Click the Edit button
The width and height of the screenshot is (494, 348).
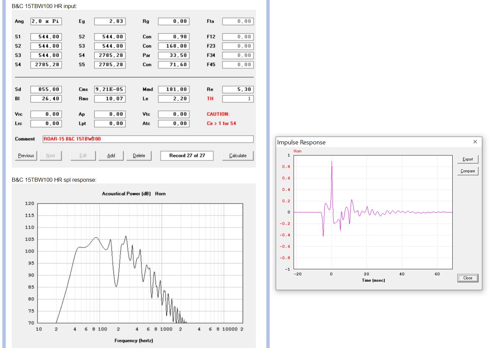tap(83, 156)
